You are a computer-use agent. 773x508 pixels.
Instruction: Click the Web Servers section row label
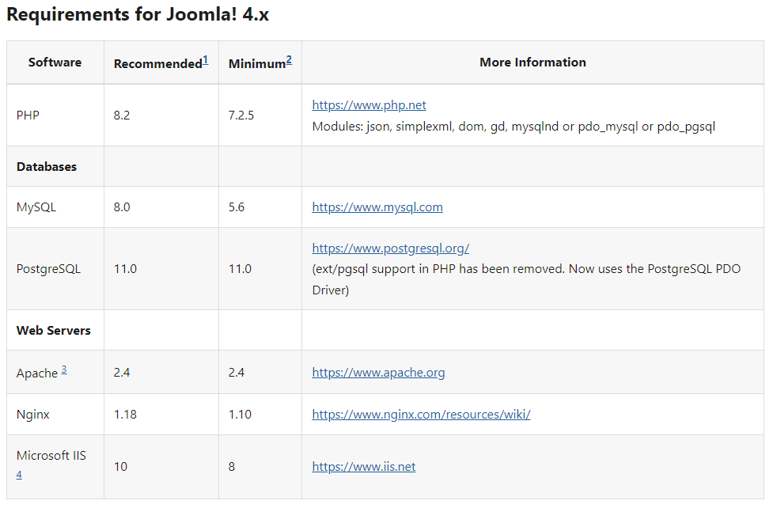tap(53, 331)
